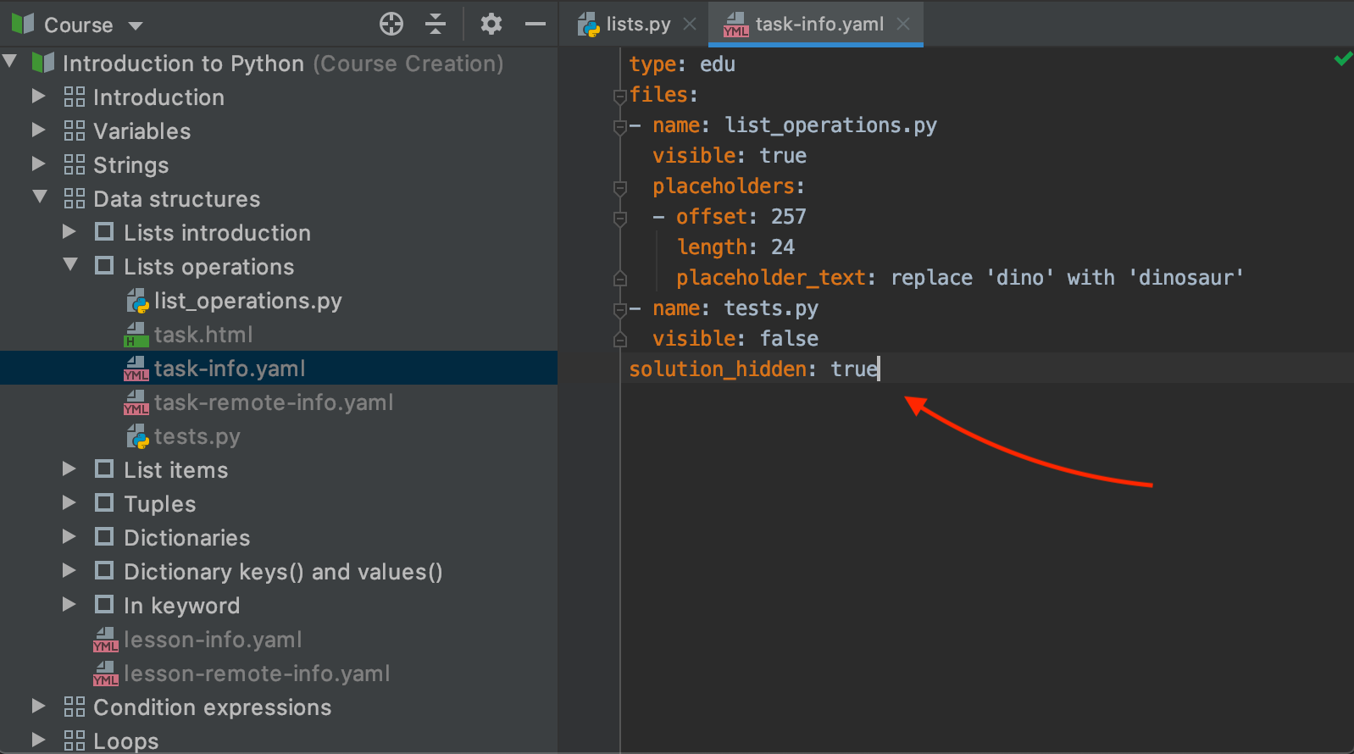Click the task icon for In keyword

(104, 604)
